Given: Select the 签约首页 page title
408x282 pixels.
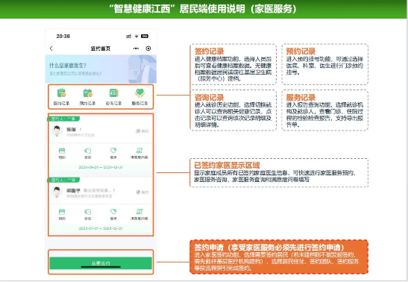Looking at the screenshot, I should click(x=101, y=48).
